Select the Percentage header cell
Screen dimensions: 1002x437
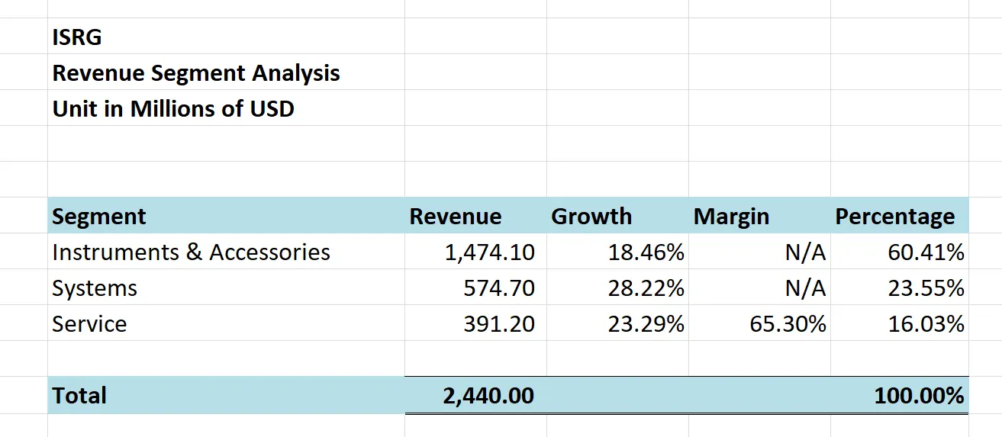coord(894,217)
